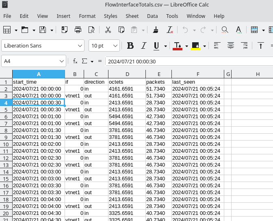Click the Cut scissors icon
The width and height of the screenshot is (273, 221).
(108, 30)
